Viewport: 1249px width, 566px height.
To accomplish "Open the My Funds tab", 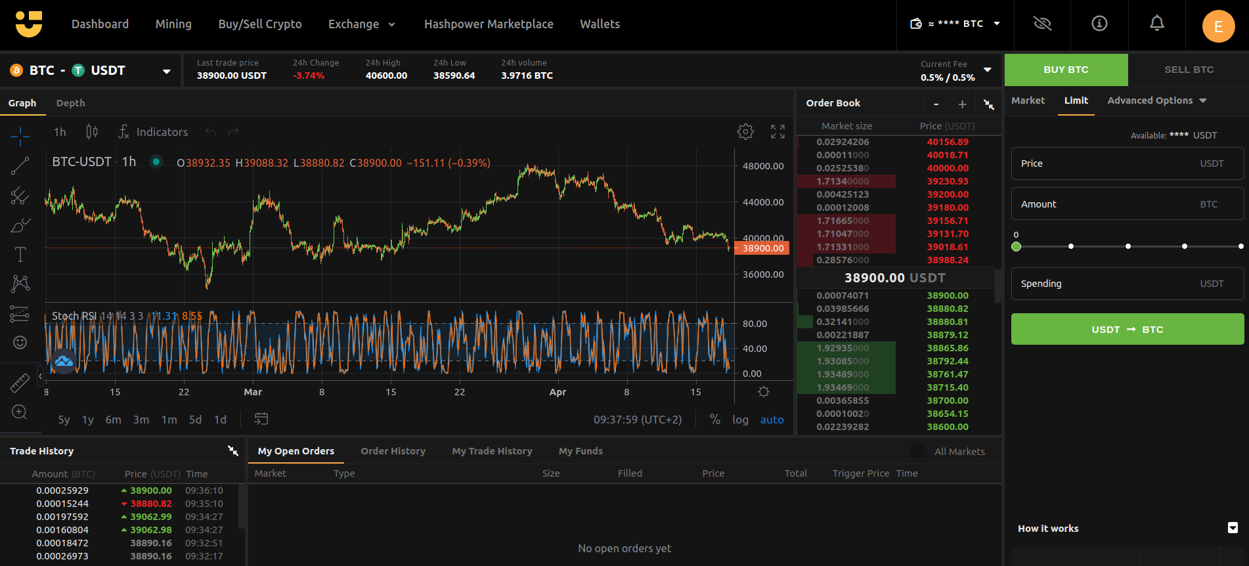I will (581, 451).
